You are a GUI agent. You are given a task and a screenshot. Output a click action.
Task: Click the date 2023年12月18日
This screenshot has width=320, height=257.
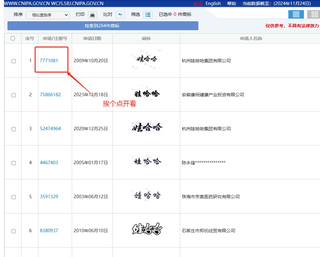pos(91,95)
